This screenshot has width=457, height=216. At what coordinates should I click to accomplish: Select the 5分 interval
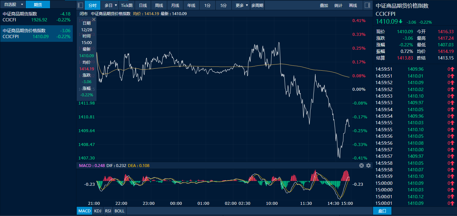pos(224,5)
